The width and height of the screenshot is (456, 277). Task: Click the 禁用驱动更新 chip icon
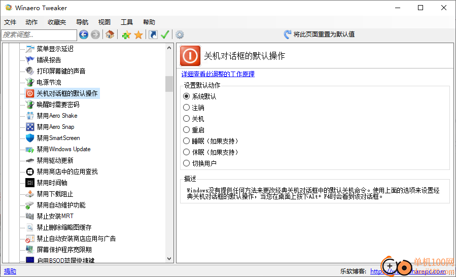pyautogui.click(x=30, y=160)
